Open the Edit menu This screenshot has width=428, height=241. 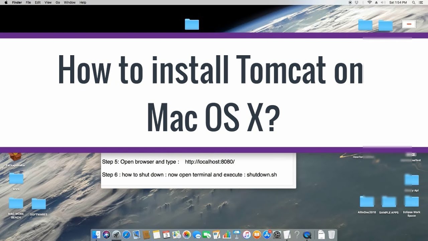tap(38, 2)
